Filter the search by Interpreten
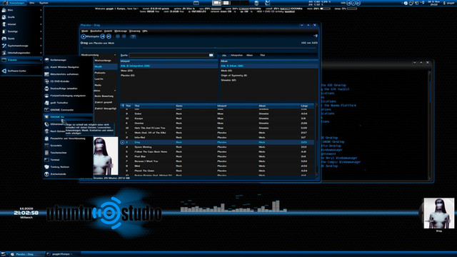This screenshot has width=457, height=257. tap(236, 55)
